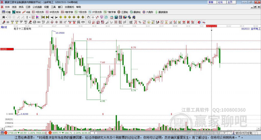261x140 pixels.
Task: Open the T四方形 tool
Action: 81,12
